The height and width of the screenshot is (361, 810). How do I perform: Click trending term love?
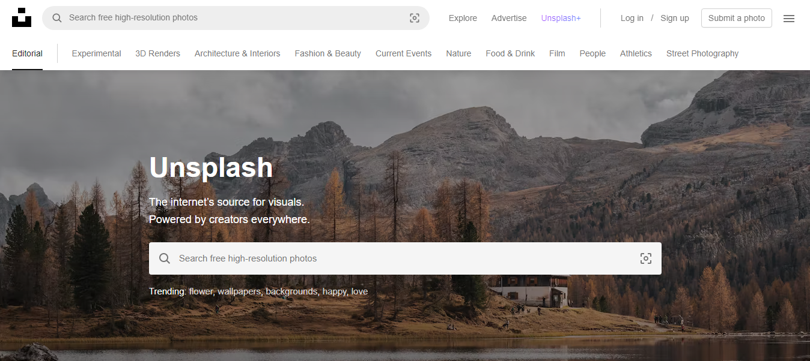tap(359, 291)
